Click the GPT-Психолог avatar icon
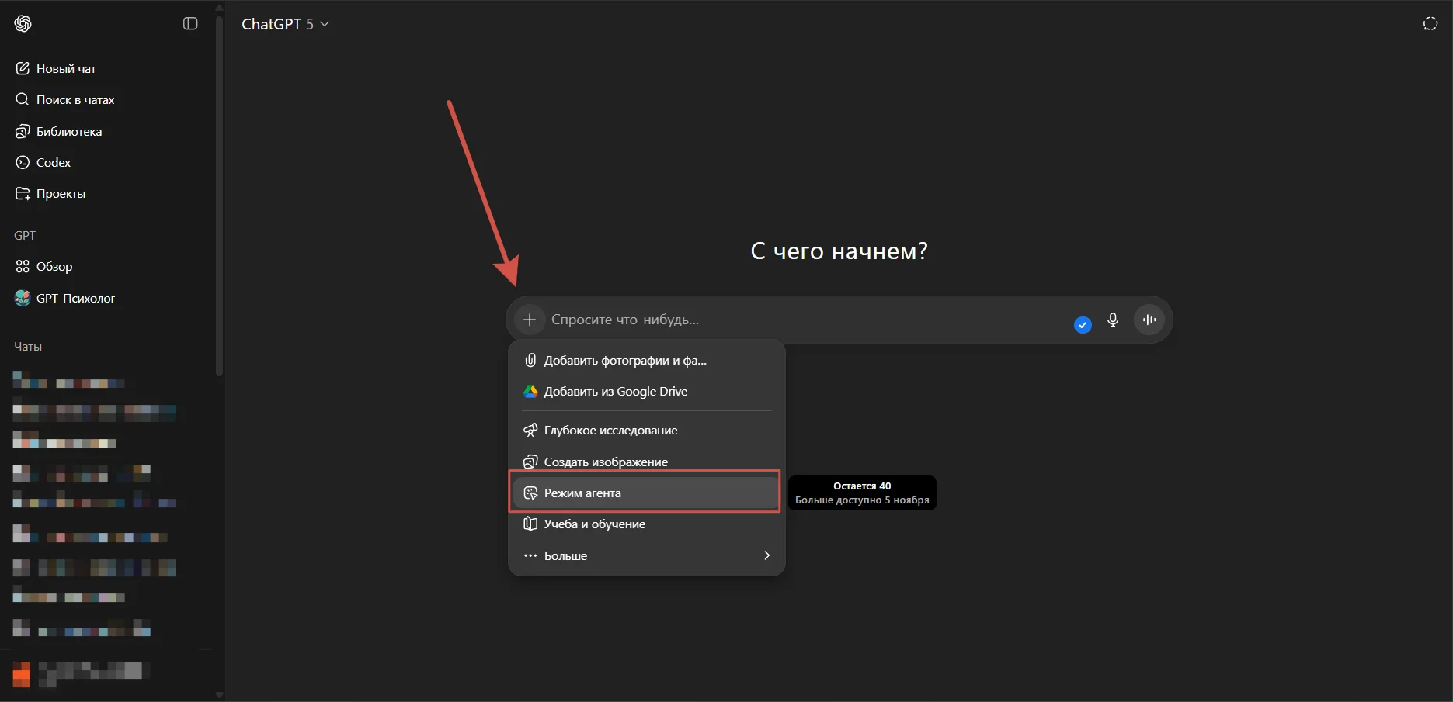This screenshot has width=1453, height=702. (23, 298)
